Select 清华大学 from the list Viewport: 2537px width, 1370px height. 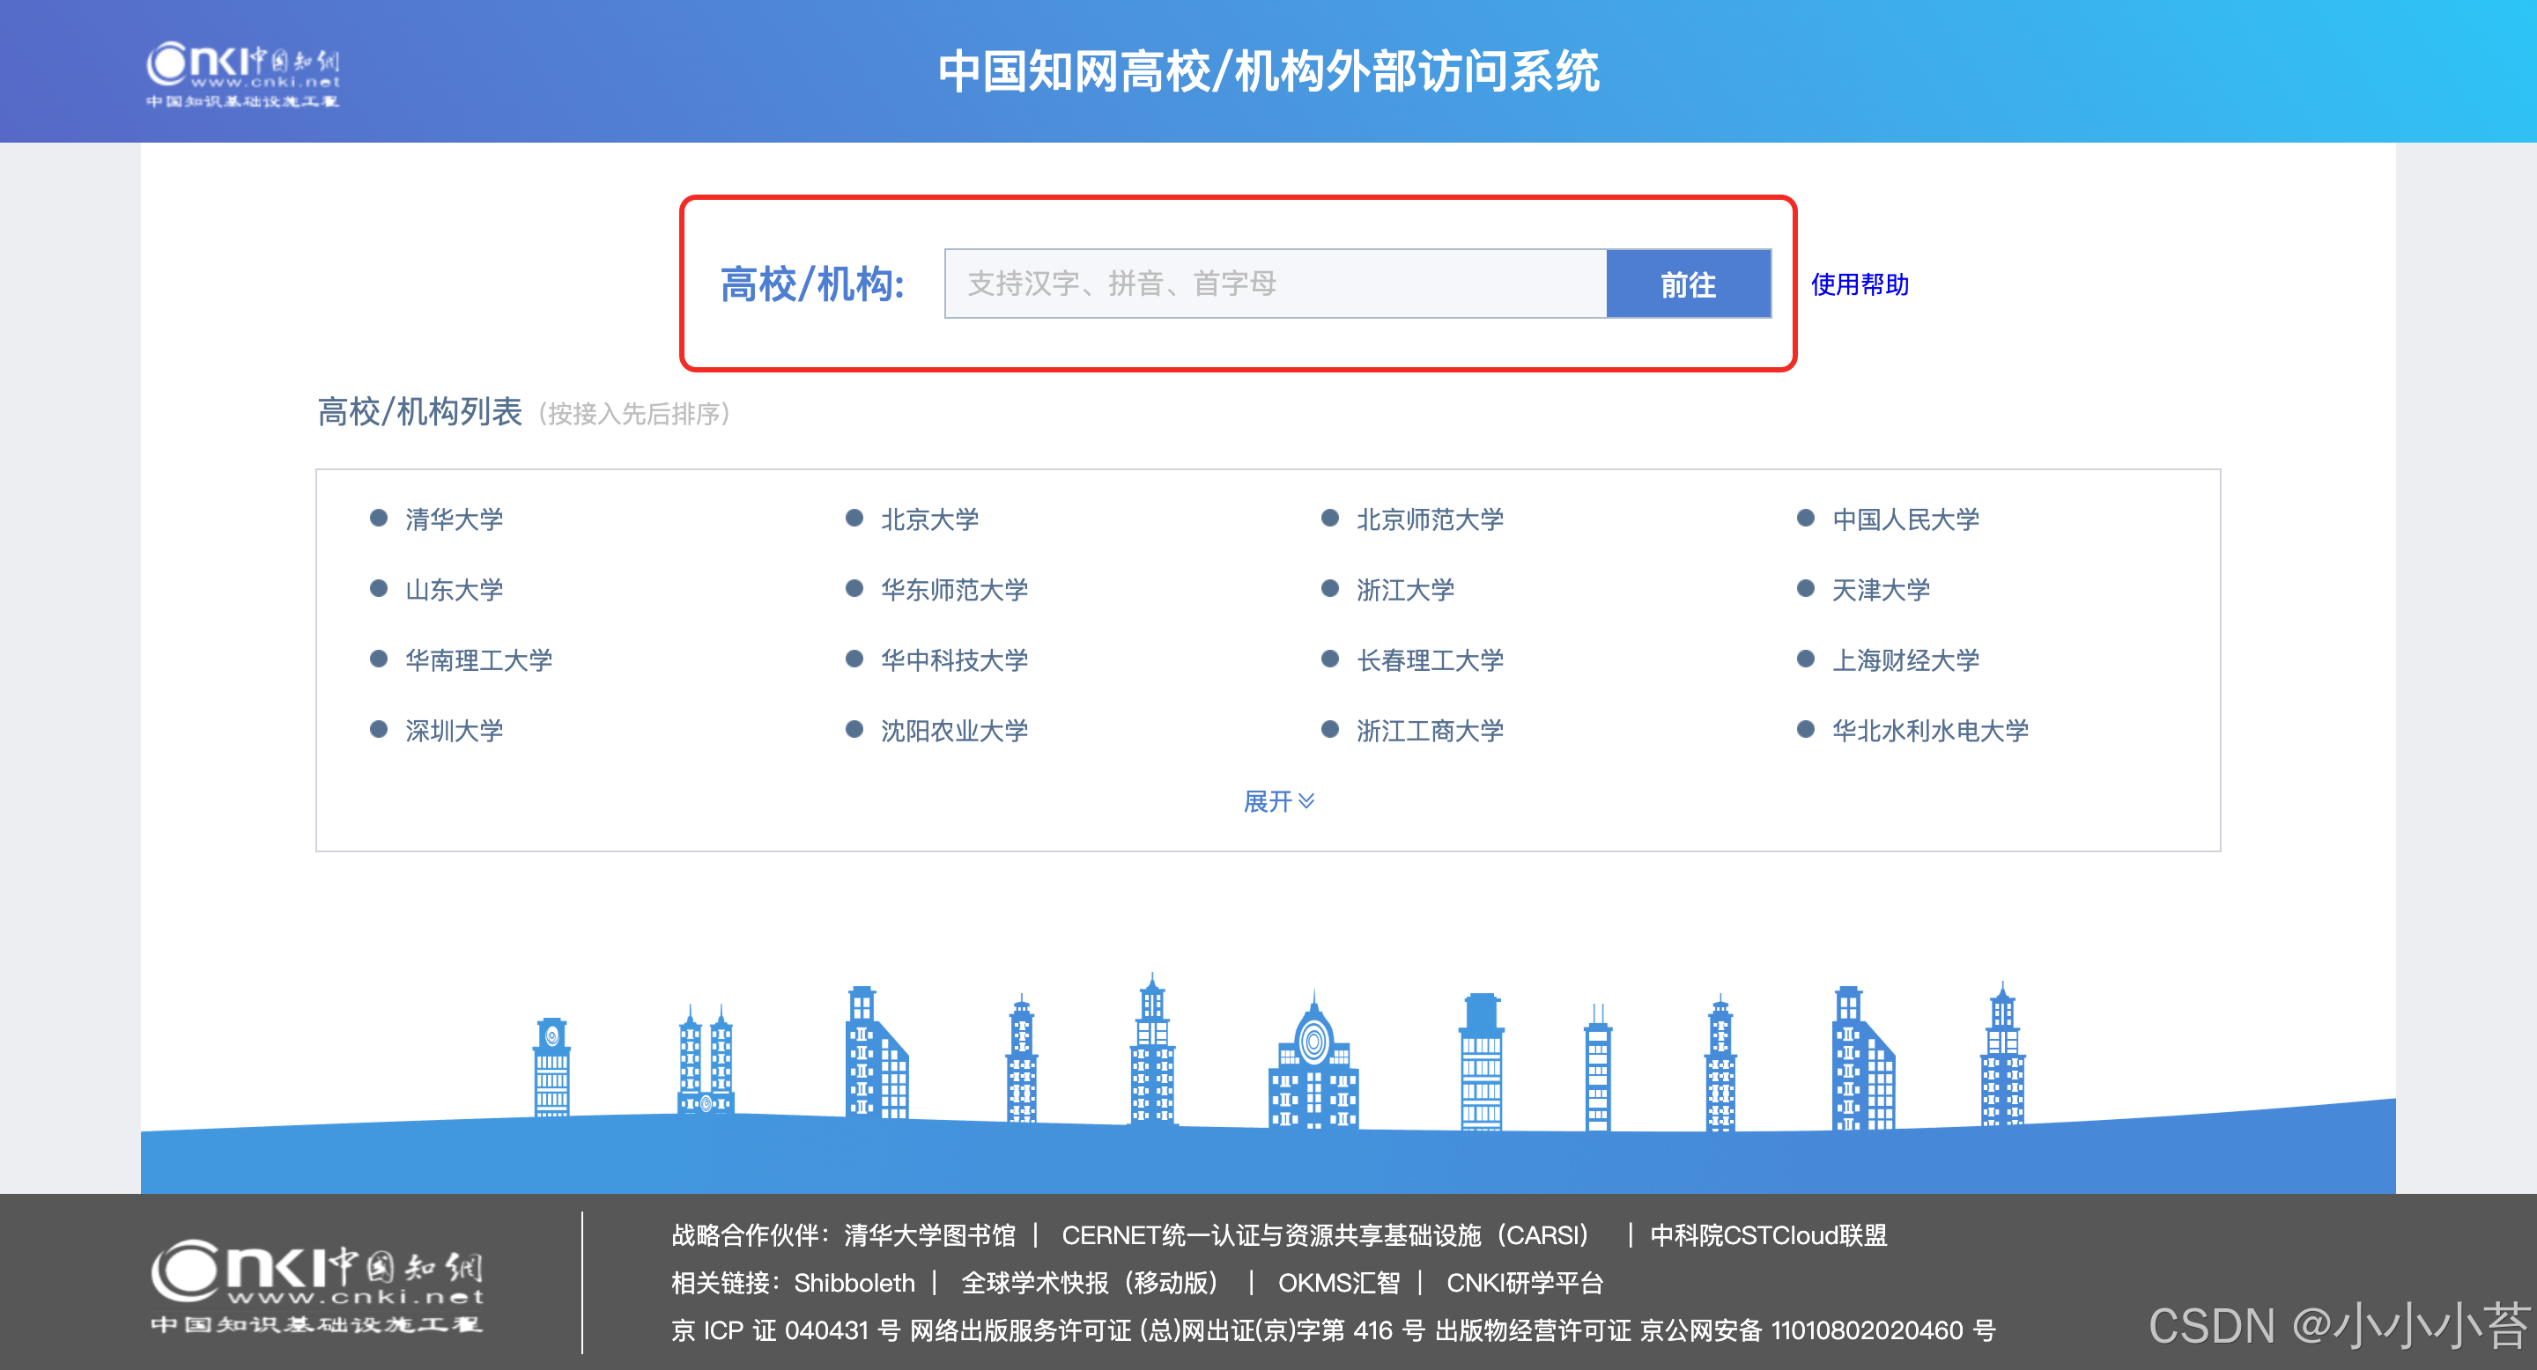(454, 519)
